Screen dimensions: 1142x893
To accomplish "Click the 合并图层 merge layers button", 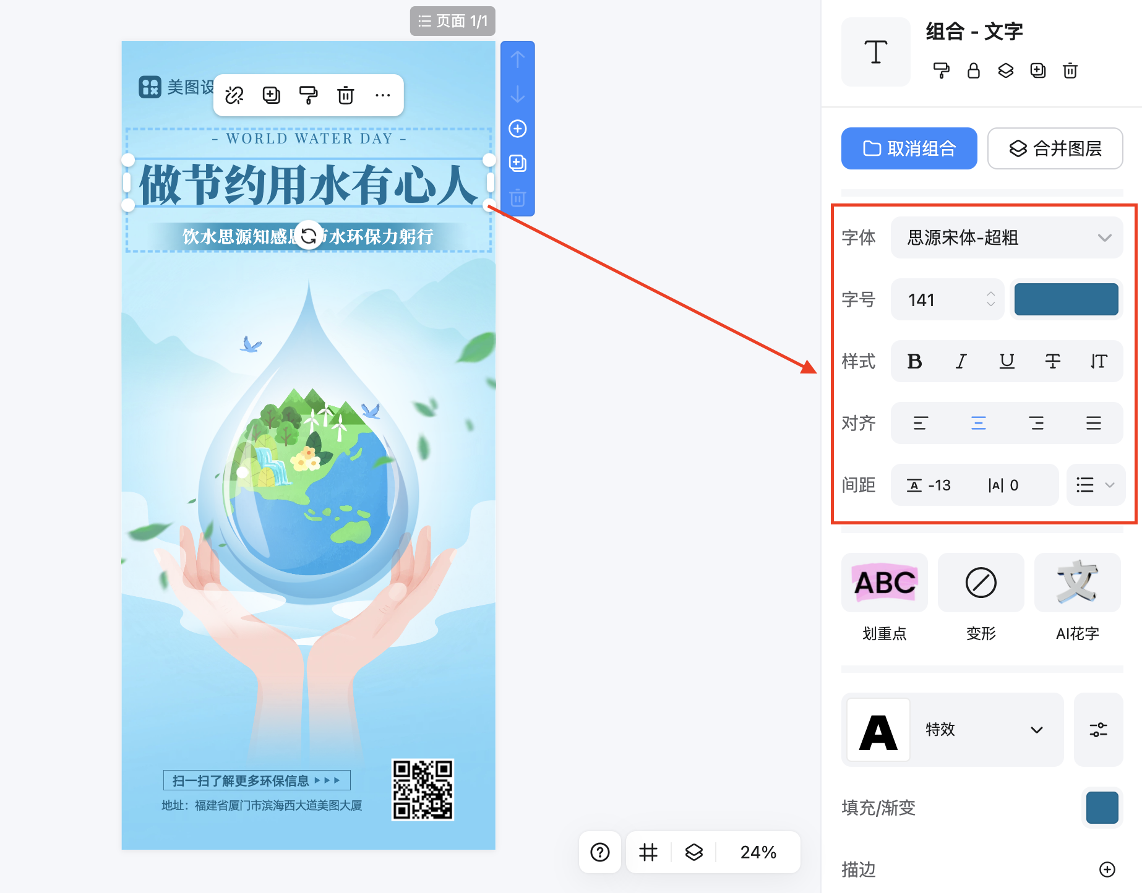I will pos(1055,148).
